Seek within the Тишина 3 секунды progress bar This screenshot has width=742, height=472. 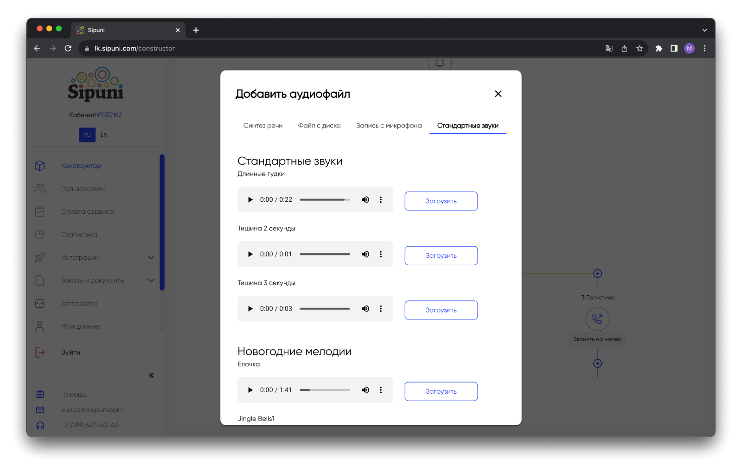tap(325, 309)
